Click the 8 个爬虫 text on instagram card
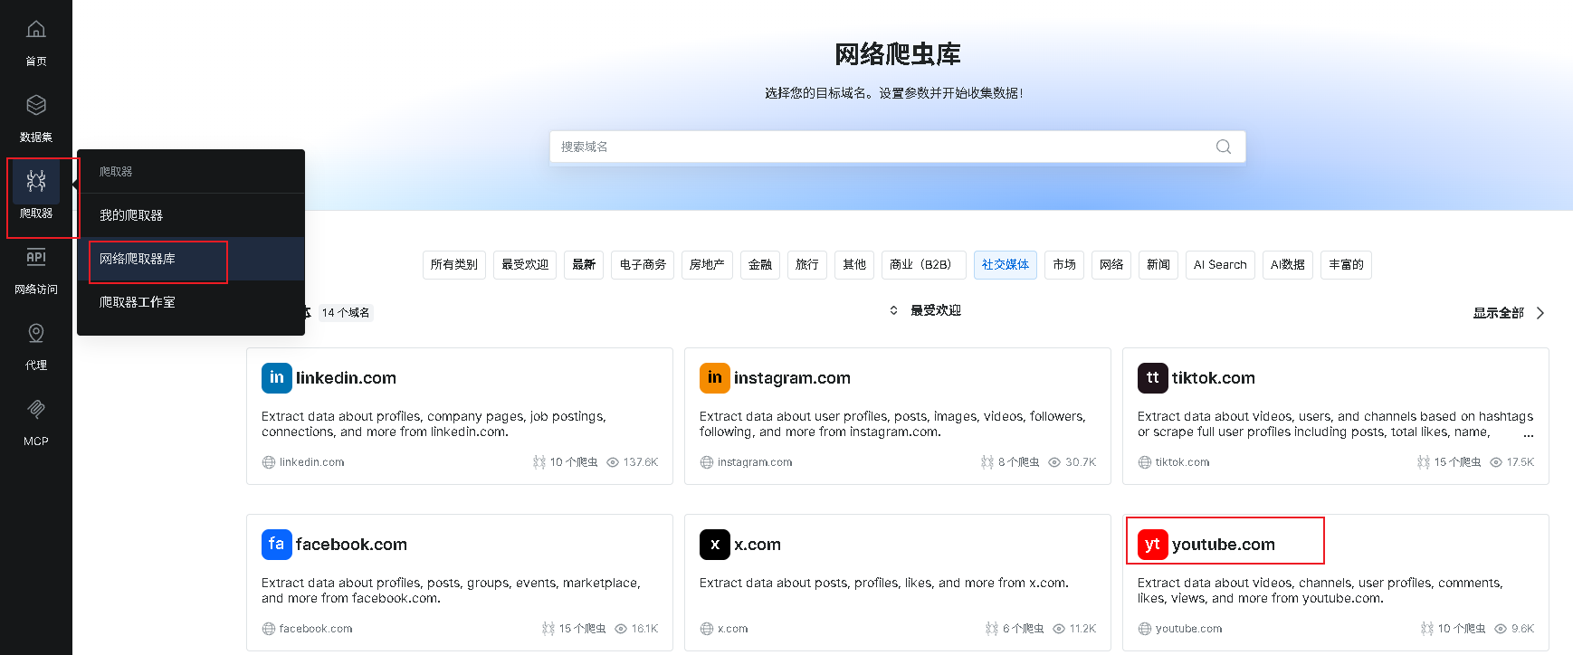The width and height of the screenshot is (1573, 655). 1019,462
